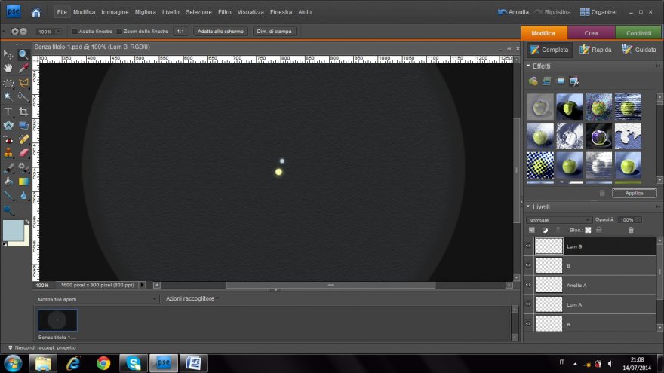Hide the 'Anello A' layer

coord(528,285)
